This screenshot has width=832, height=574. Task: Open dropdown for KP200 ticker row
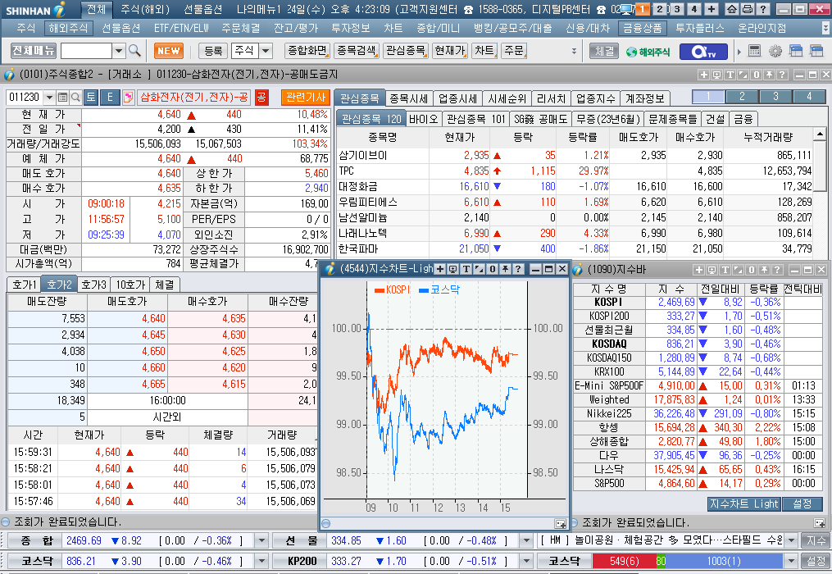tap(525, 561)
